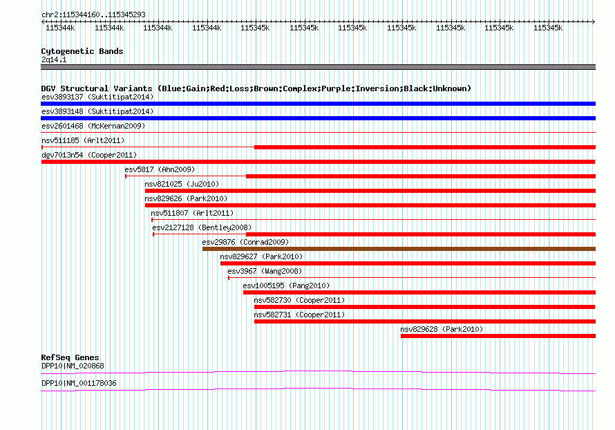This screenshot has width=615, height=430.
Task: Open the nsv829628 (Park2010) variant label
Action: pyautogui.click(x=442, y=329)
